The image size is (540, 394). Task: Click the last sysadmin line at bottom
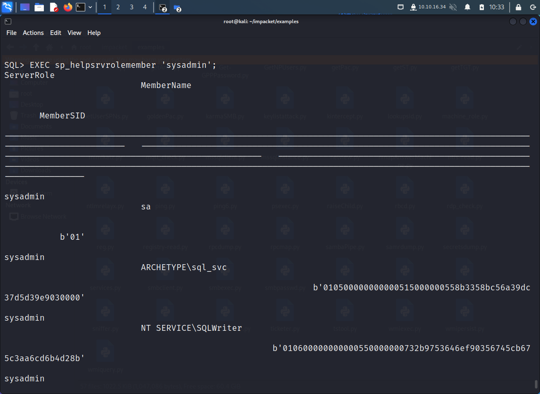coord(24,379)
